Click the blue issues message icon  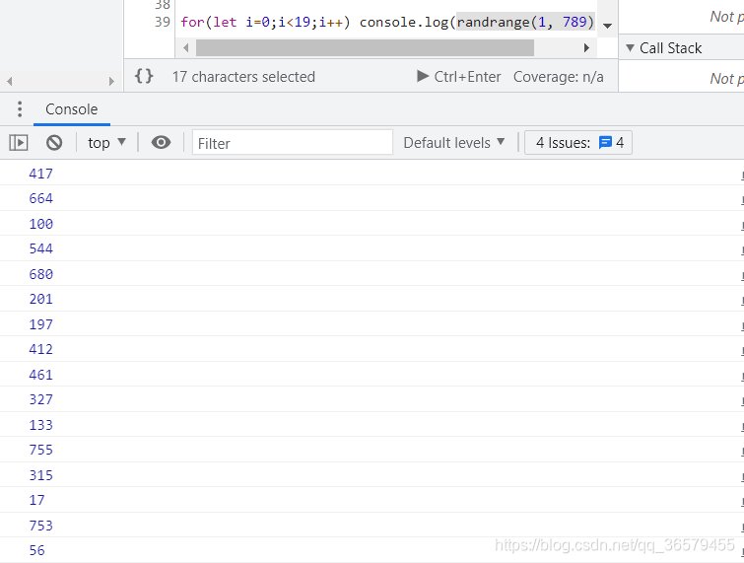coord(605,142)
